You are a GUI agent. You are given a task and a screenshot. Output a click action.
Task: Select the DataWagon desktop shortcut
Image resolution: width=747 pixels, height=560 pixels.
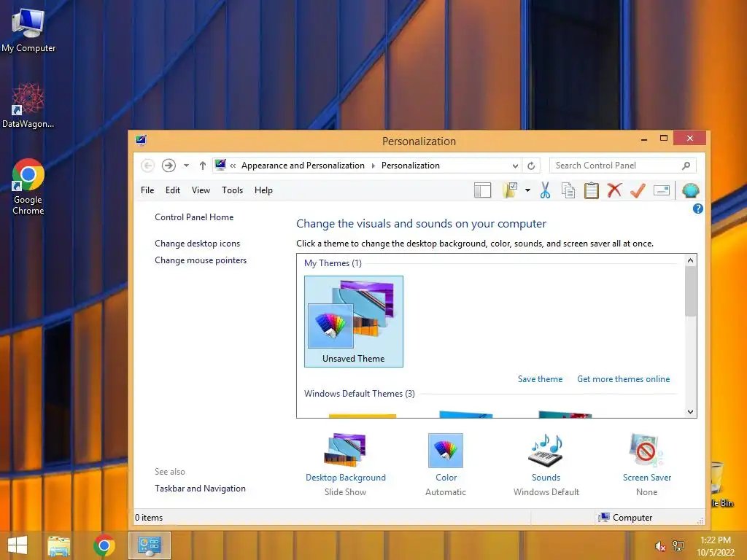point(28,106)
